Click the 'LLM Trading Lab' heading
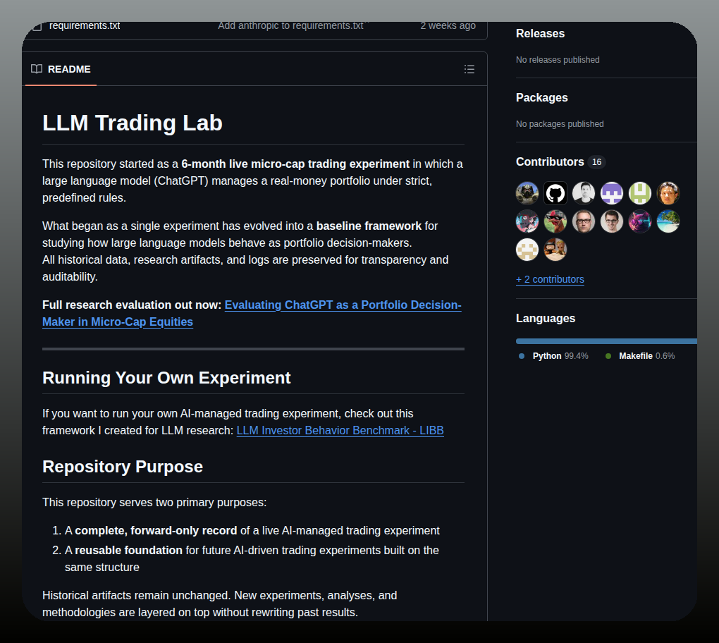719x643 pixels. 132,123
